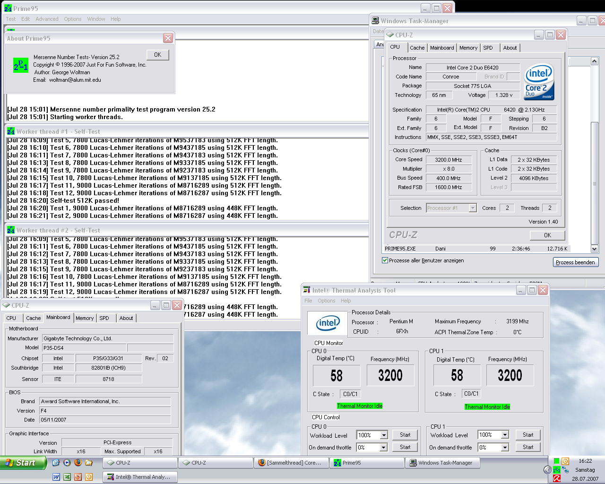Open the folder icon in quick launch
The width and height of the screenshot is (605, 484).
88,463
